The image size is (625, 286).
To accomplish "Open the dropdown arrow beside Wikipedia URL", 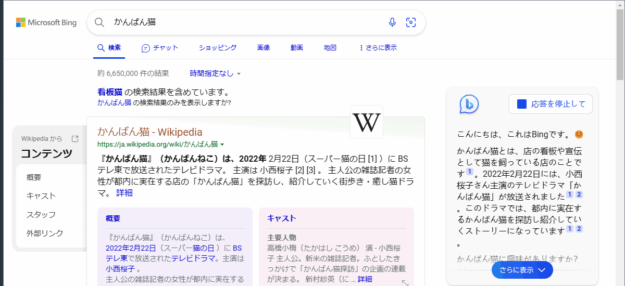I will [x=222, y=145].
